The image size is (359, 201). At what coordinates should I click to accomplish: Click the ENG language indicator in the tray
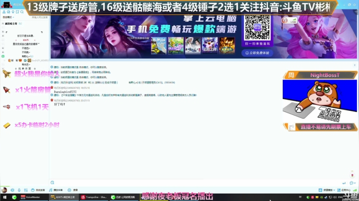(341, 197)
